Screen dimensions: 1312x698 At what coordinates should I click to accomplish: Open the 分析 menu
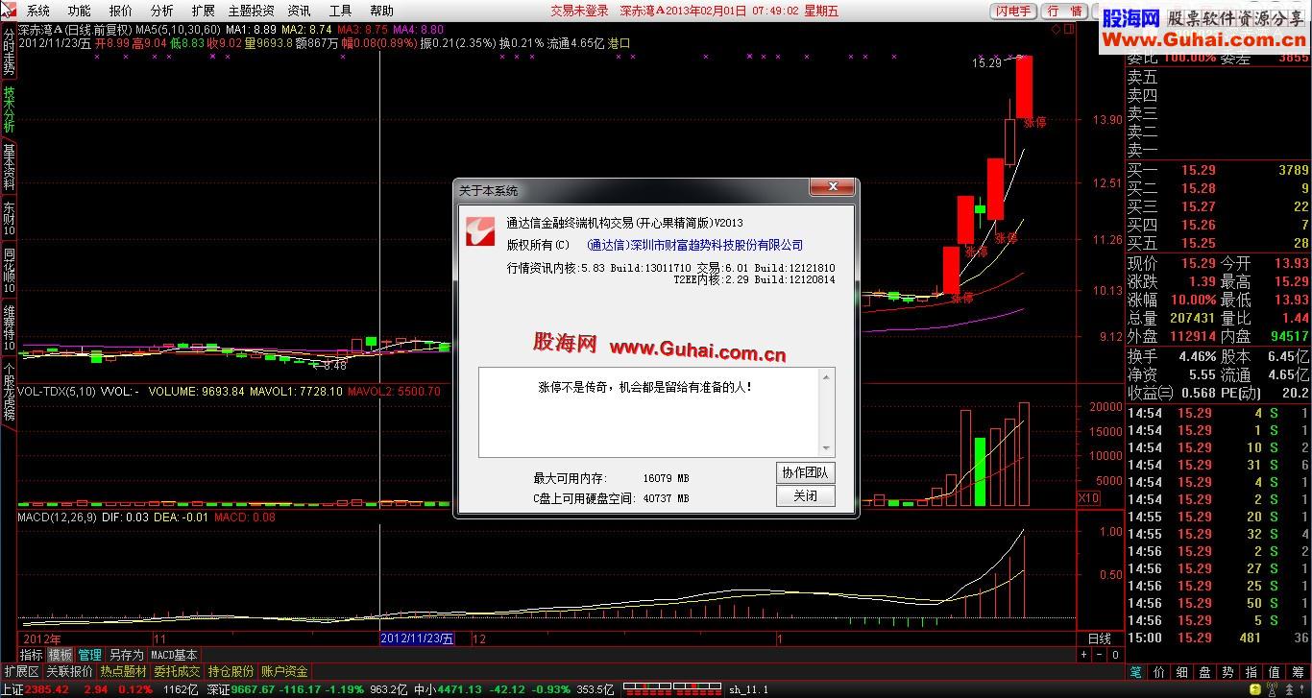click(x=161, y=11)
